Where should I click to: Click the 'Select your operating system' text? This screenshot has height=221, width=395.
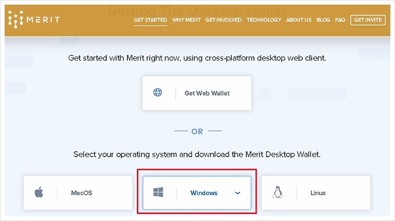click(197, 154)
